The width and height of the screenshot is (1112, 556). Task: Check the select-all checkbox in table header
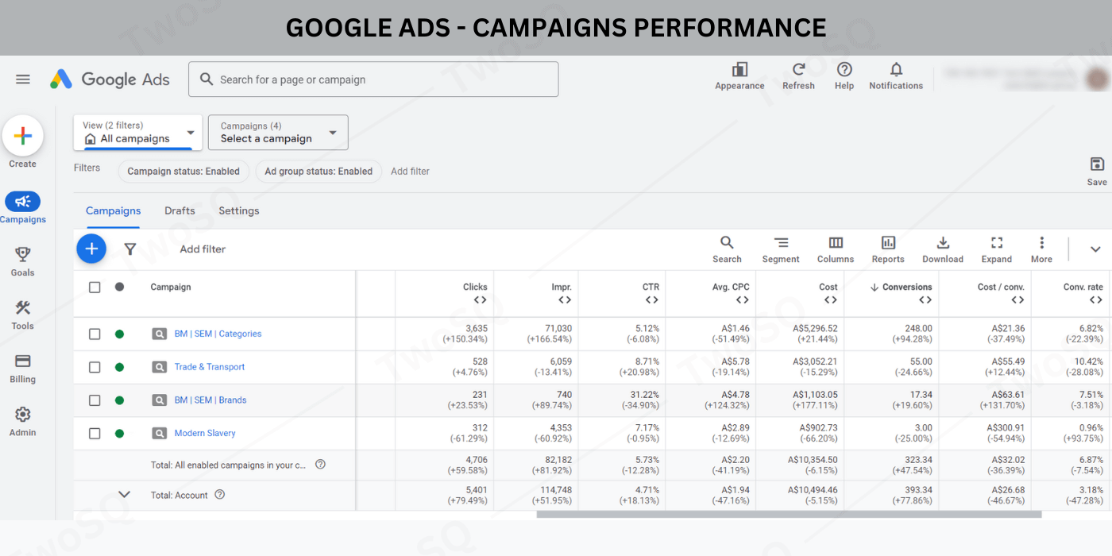95,288
